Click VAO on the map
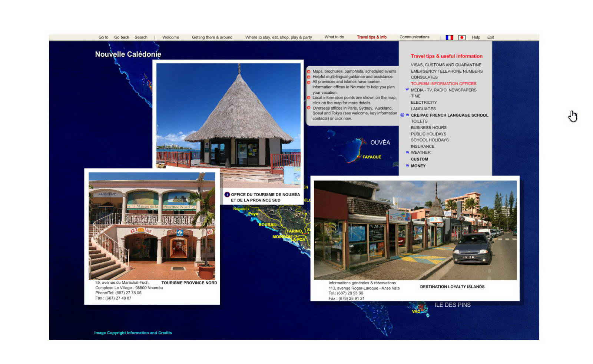 click(416, 311)
